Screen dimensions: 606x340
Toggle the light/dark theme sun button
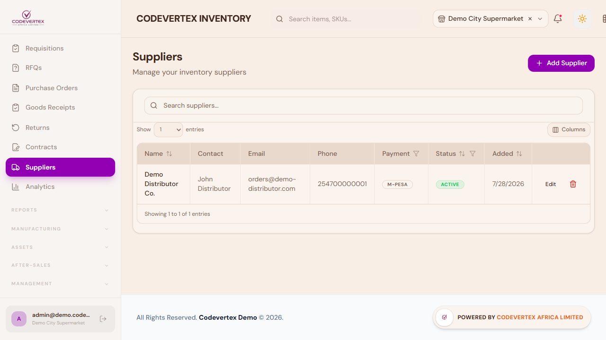coord(582,19)
